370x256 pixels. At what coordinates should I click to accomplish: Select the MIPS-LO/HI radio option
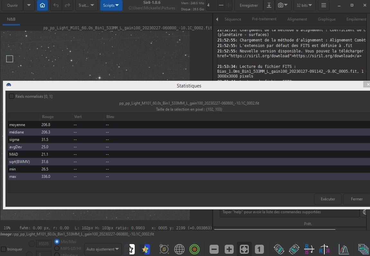tap(57, 249)
